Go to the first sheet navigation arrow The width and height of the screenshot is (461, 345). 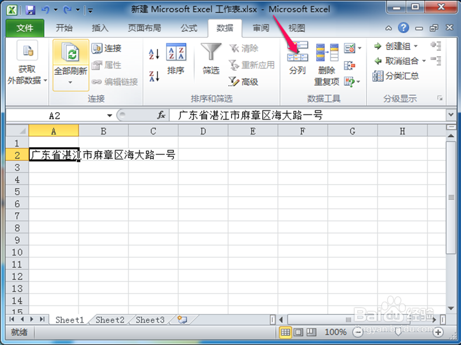[x=12, y=319]
